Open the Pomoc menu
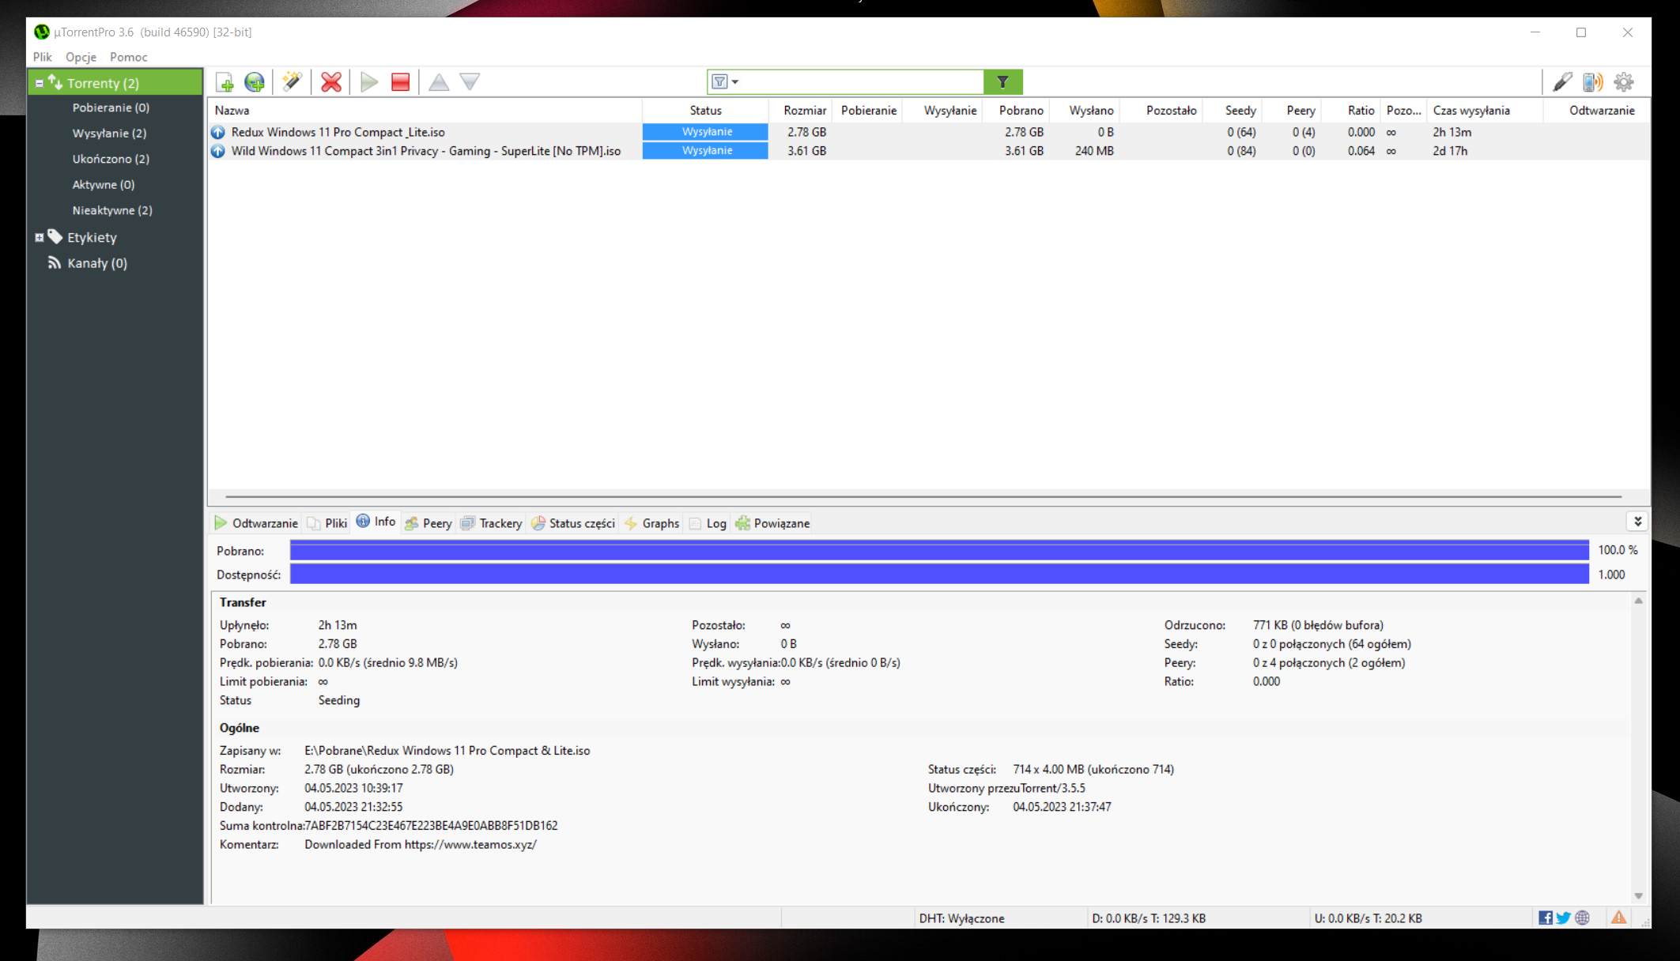Image resolution: width=1680 pixels, height=961 pixels. (x=128, y=57)
